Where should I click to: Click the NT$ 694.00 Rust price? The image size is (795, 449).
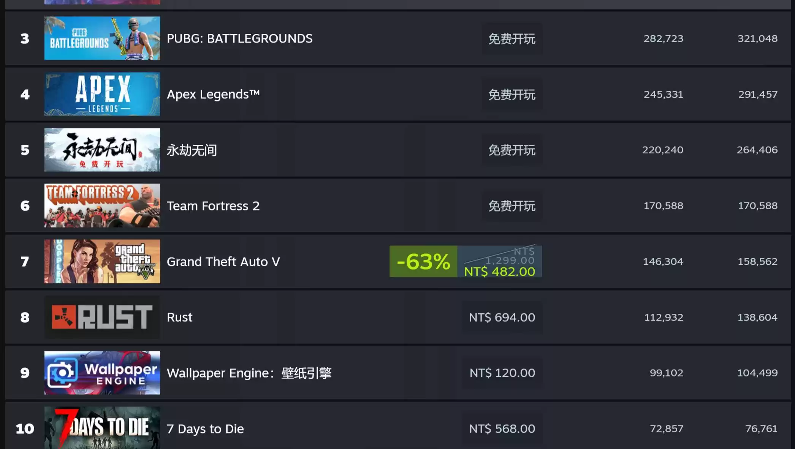[502, 317]
